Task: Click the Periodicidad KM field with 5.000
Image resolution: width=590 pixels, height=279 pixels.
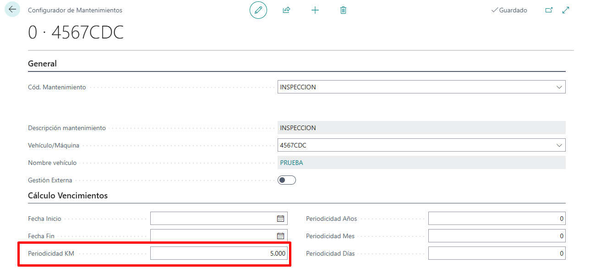Action: pyautogui.click(x=219, y=253)
